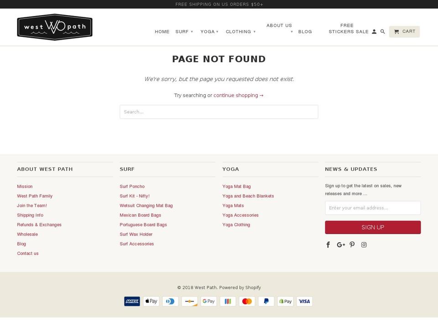Expand the Surf menu dropdown
Screen dimensions: 438x328
pyautogui.click(x=184, y=32)
